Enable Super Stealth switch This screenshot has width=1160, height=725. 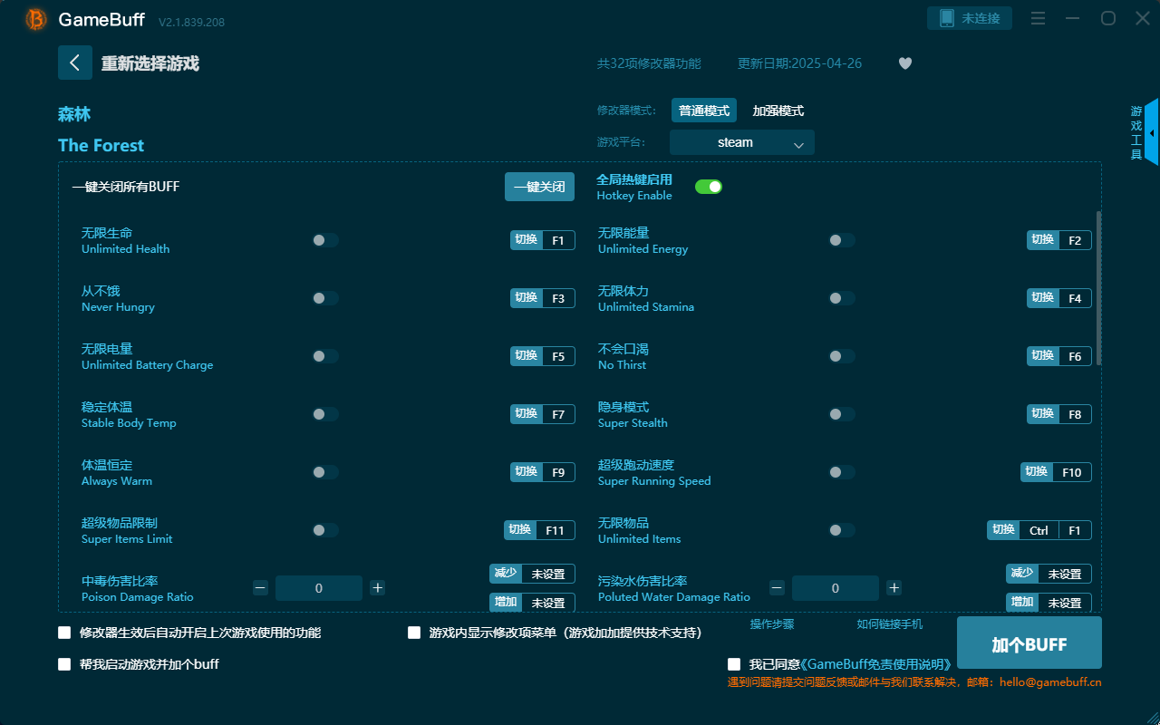pyautogui.click(x=842, y=414)
